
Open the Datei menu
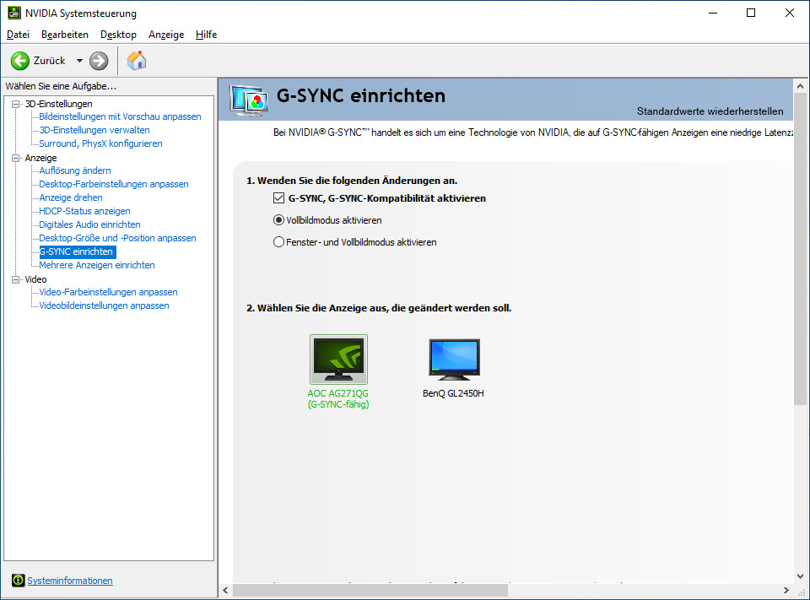pos(18,35)
